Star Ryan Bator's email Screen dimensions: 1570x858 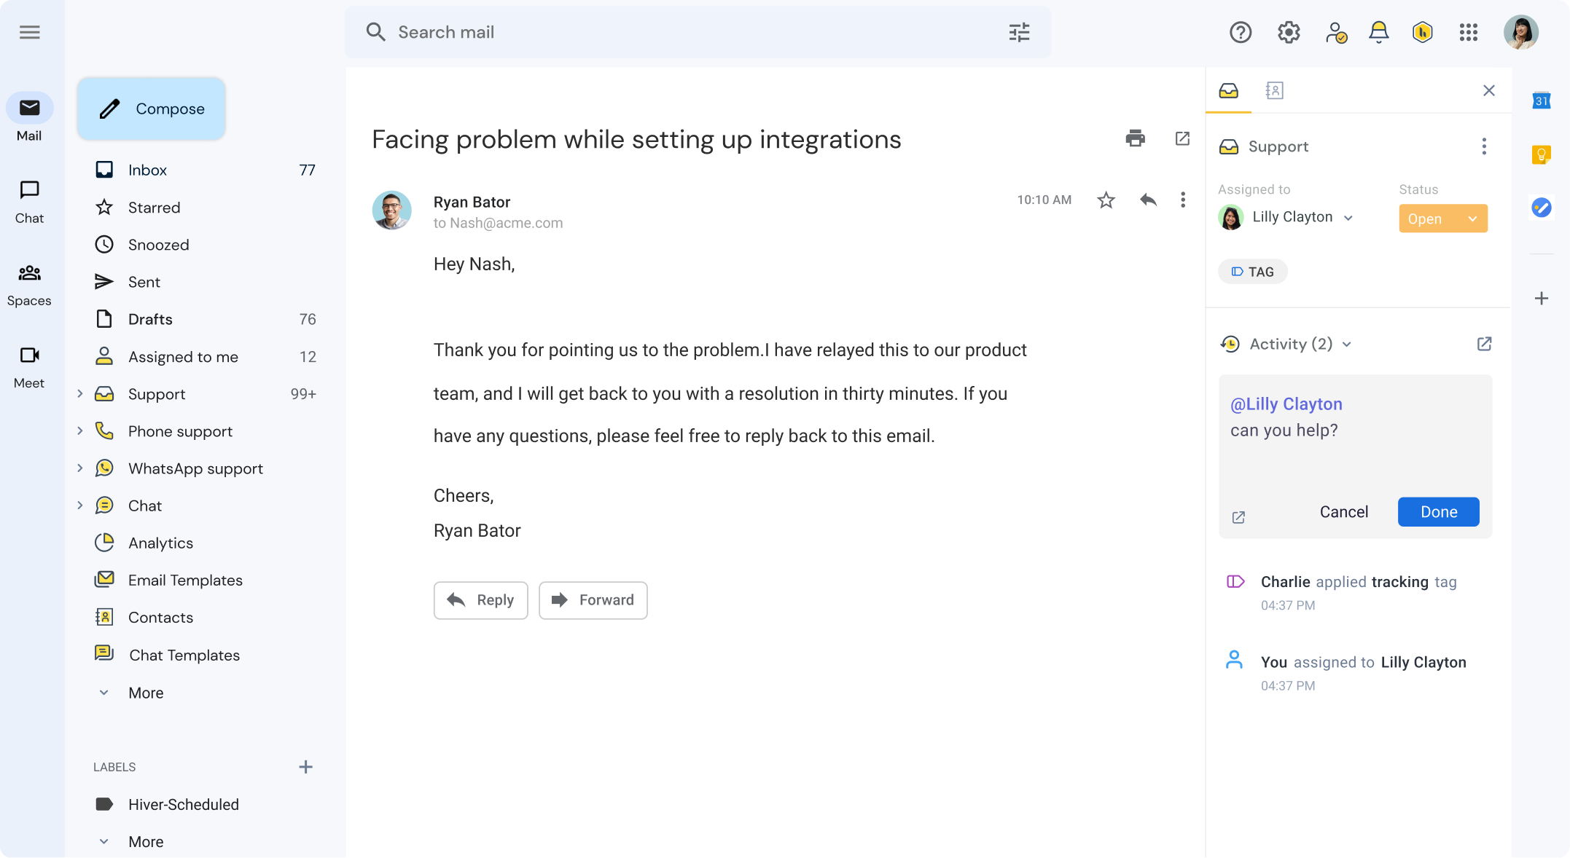[x=1105, y=200]
